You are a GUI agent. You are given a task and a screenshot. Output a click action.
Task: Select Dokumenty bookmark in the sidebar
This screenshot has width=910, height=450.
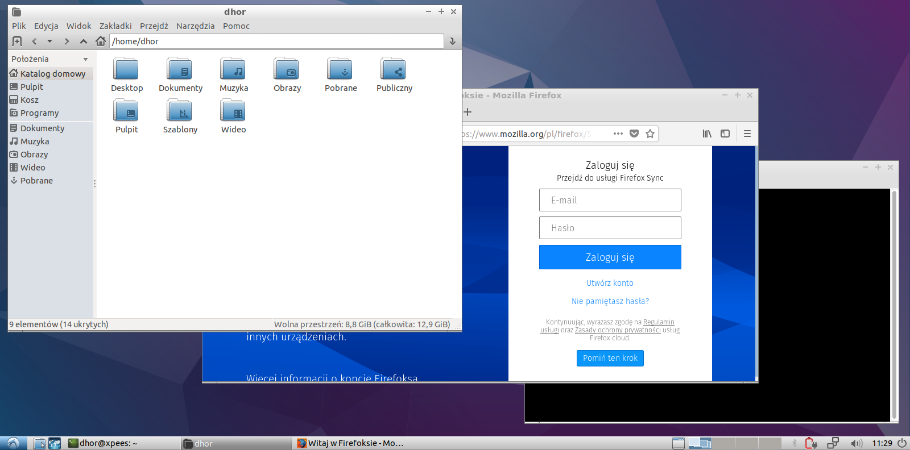tap(51, 128)
